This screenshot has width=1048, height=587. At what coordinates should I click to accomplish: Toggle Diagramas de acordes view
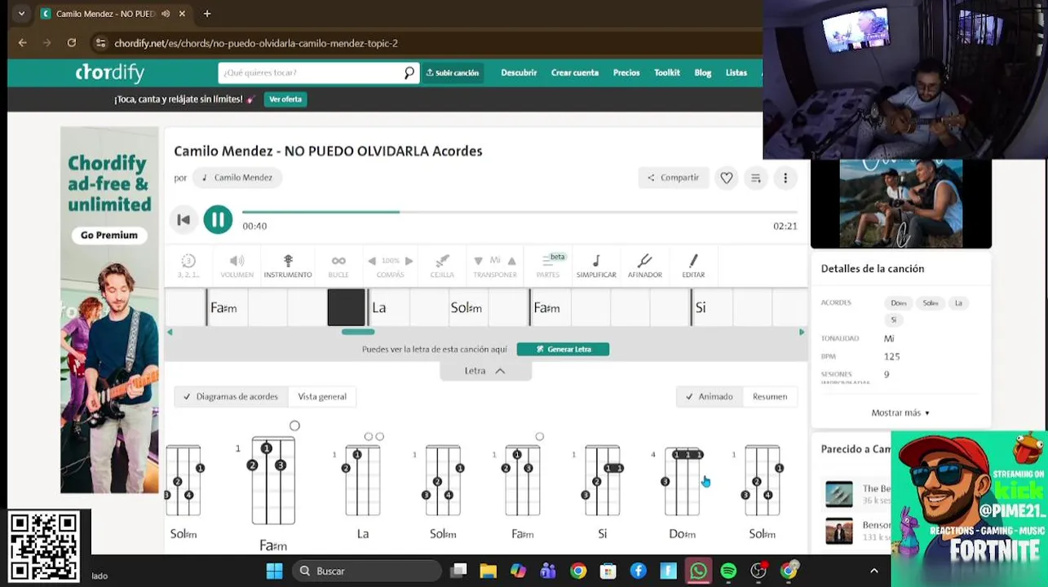click(231, 397)
